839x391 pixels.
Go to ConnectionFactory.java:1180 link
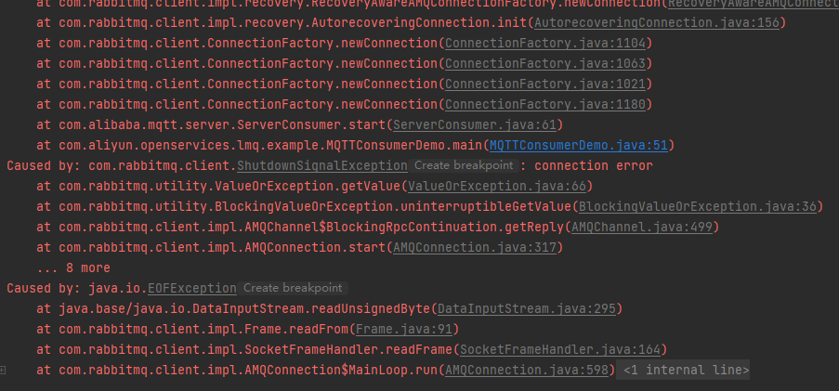pos(545,104)
